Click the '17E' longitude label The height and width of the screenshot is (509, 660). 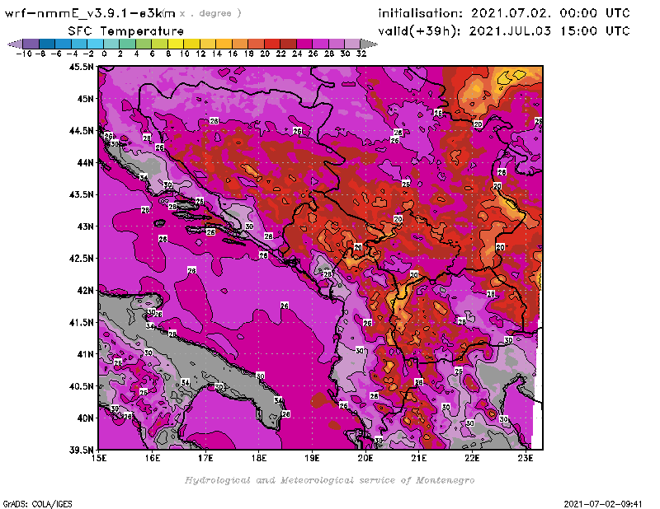coord(205,458)
